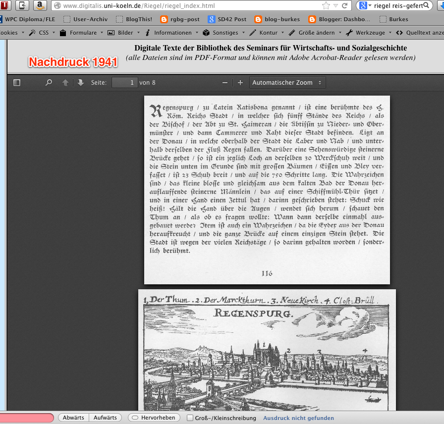Click the CSS wand icon
444x424 pixels.
33,33
